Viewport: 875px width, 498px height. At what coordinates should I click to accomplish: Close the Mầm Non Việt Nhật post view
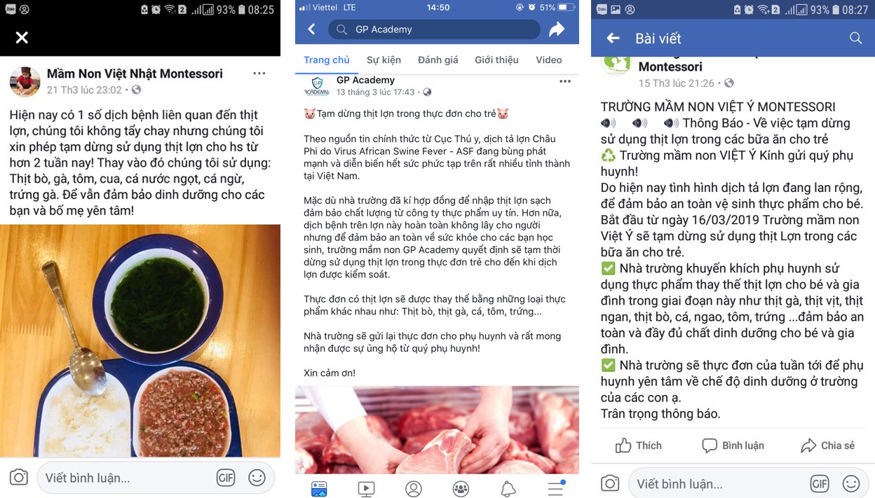point(22,37)
